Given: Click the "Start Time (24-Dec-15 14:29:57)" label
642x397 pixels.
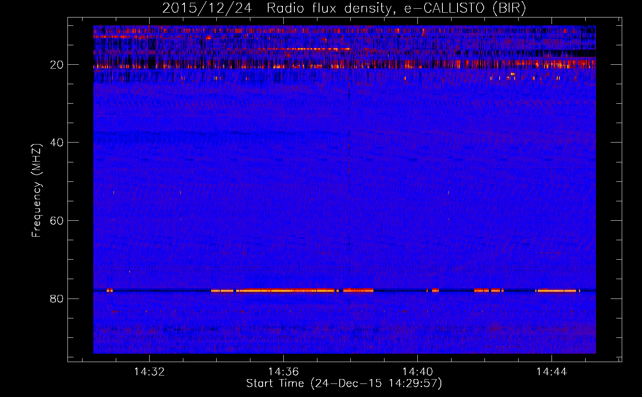Looking at the screenshot, I should pos(344,384).
